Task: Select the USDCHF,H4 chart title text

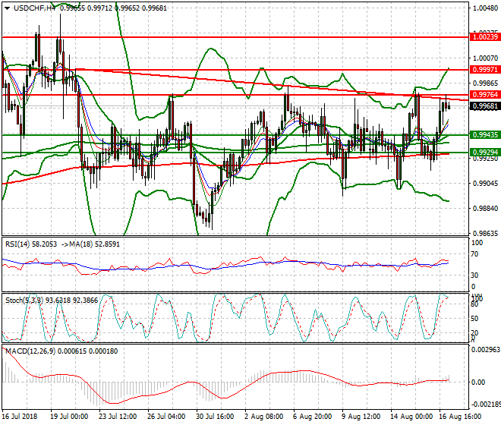Action: [x=35, y=8]
